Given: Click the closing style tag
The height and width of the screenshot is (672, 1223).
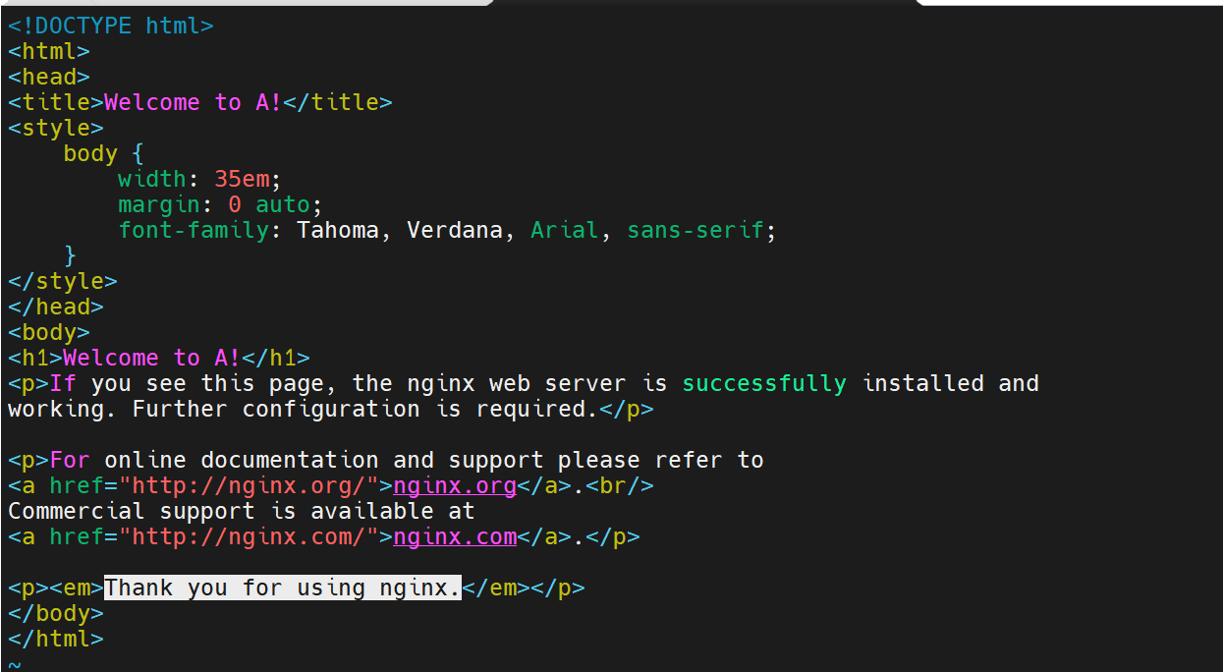Looking at the screenshot, I should click(x=62, y=281).
